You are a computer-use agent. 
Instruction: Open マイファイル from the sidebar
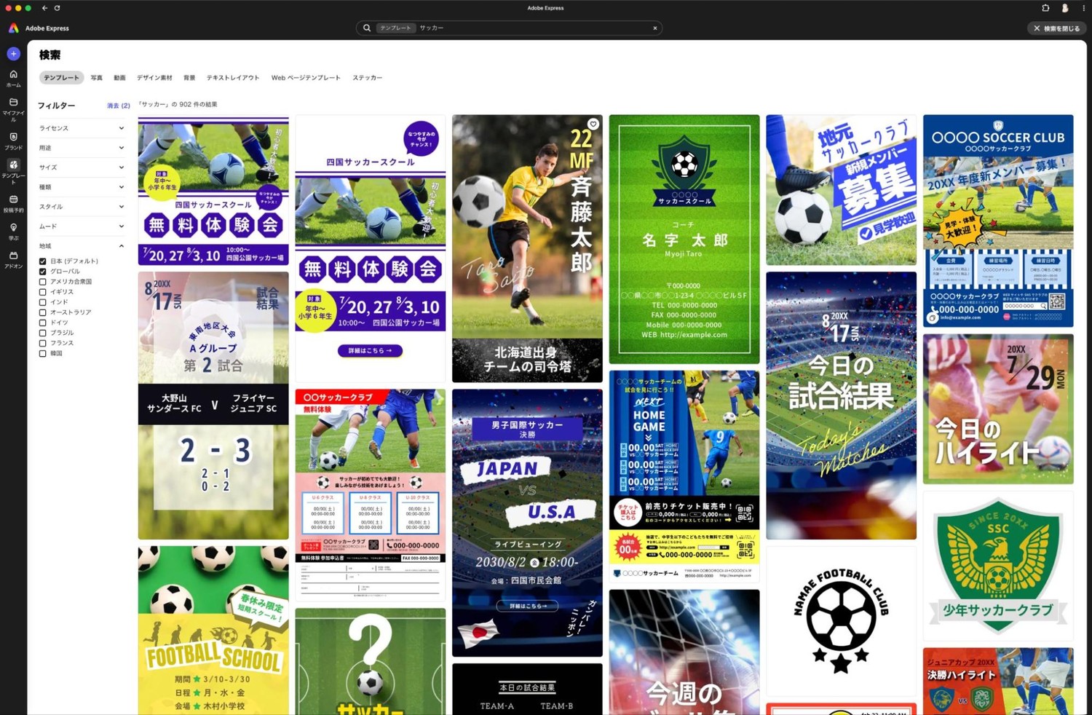point(13,108)
